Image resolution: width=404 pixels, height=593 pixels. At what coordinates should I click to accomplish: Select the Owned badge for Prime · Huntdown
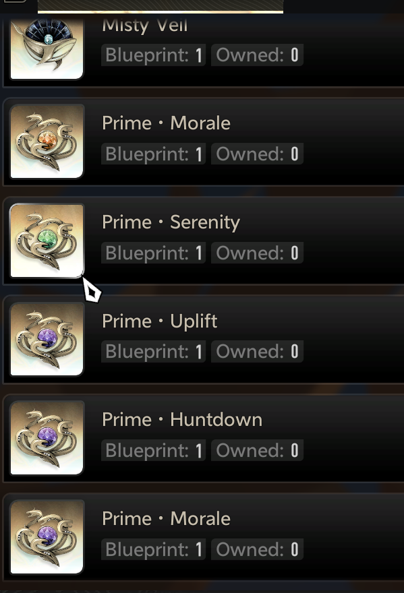coord(257,450)
